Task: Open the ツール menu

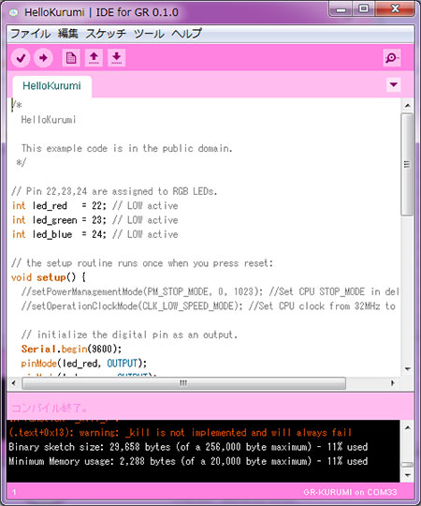Action: point(149,34)
